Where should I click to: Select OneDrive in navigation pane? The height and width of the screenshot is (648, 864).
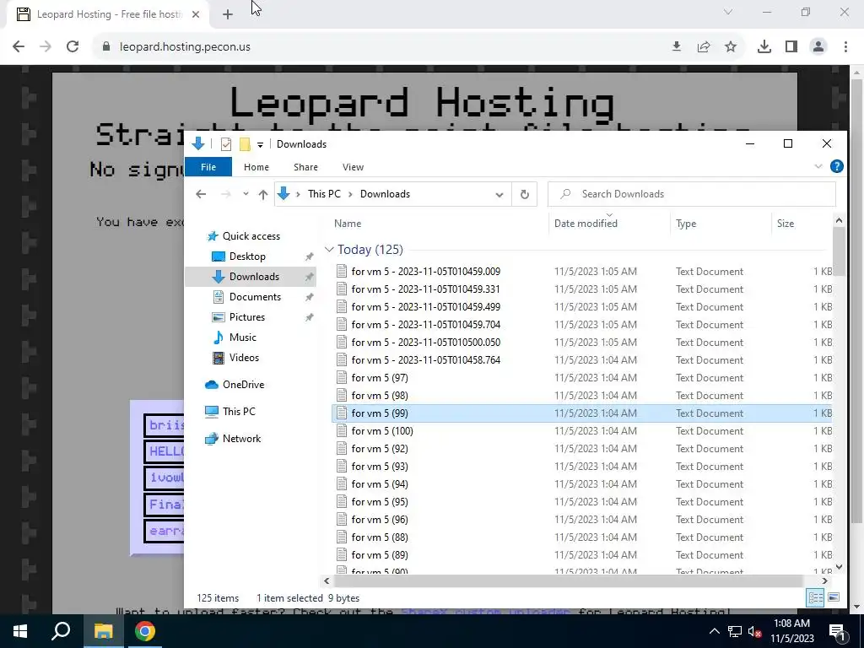pos(243,385)
